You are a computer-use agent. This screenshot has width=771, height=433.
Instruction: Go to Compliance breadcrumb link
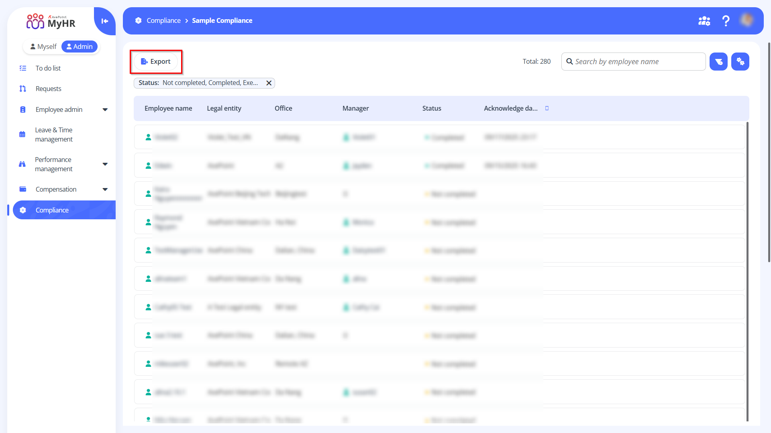163,20
